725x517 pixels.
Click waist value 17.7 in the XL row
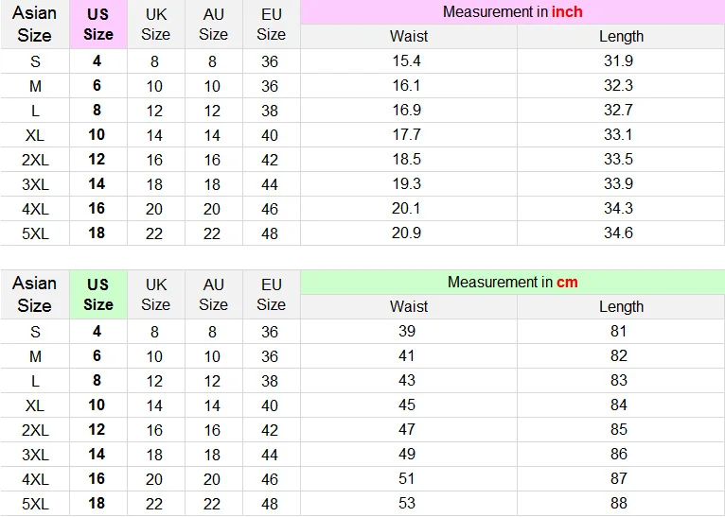click(x=406, y=135)
